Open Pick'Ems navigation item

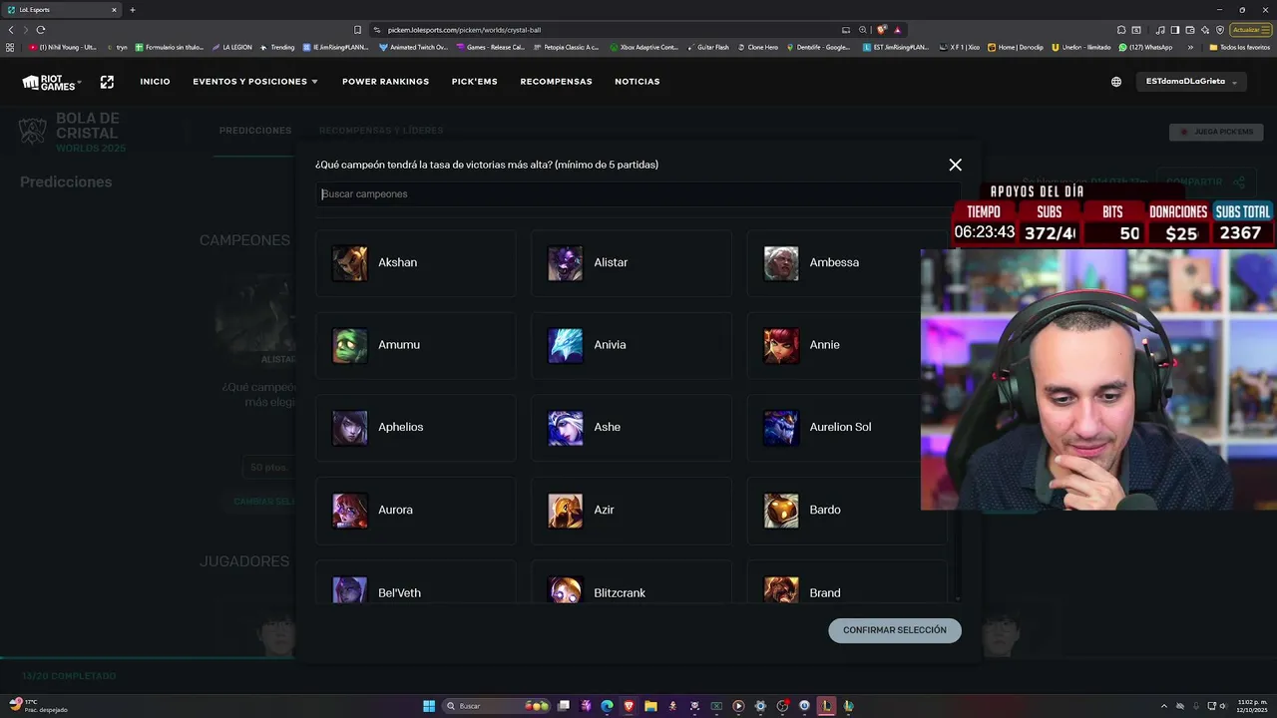[x=474, y=82]
